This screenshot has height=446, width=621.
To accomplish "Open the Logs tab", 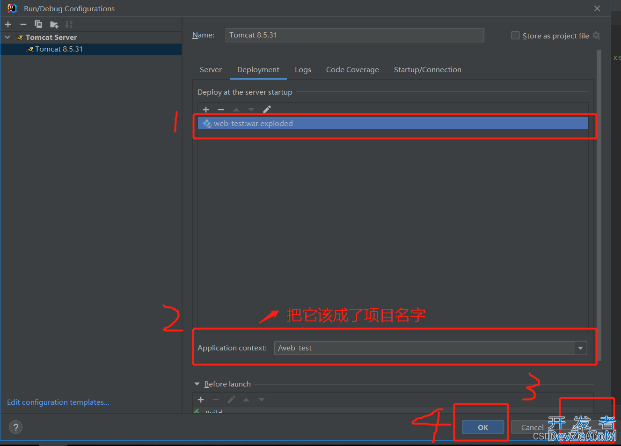I will (303, 70).
